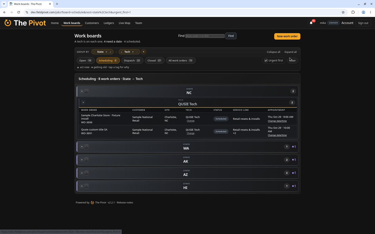Reload the page

(x=18, y=12)
